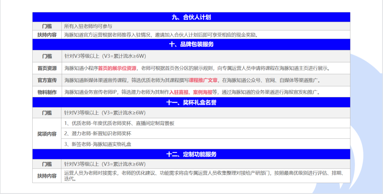Click the '门槛' label under 品牌包装服务

point(47,56)
